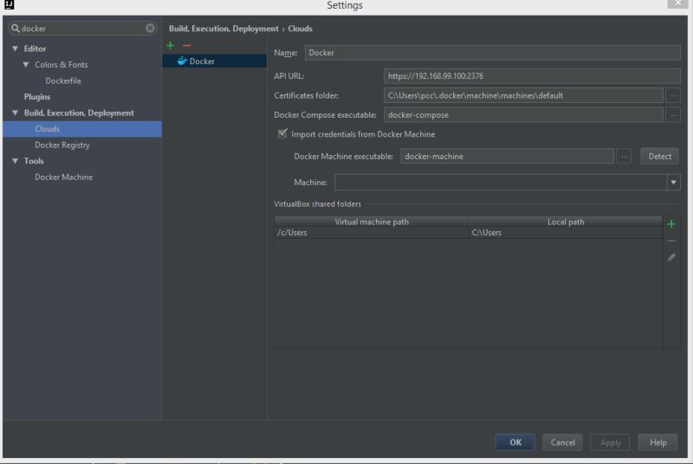
Task: Browse for Docker Machine executable
Action: coord(624,157)
